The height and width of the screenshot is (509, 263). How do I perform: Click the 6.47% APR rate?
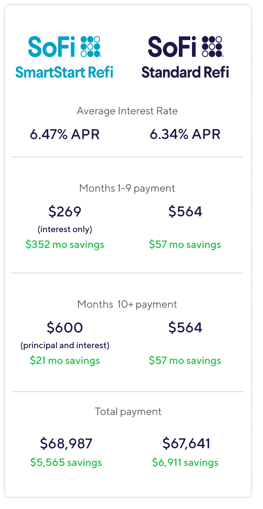pyautogui.click(x=65, y=134)
